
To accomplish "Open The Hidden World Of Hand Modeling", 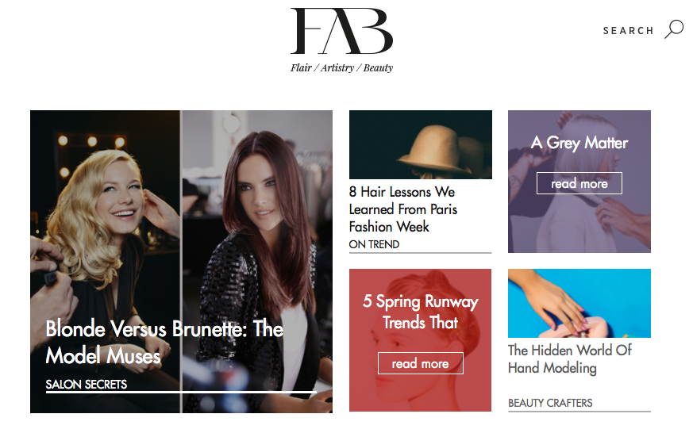I will [570, 359].
